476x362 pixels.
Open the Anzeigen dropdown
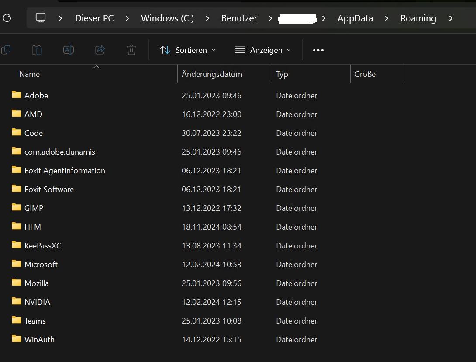click(x=262, y=50)
